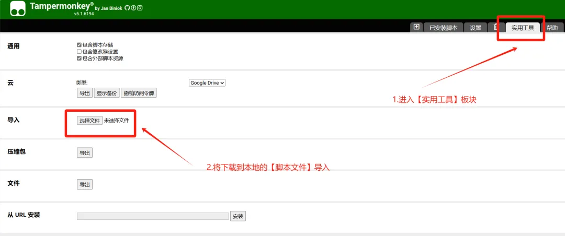The width and height of the screenshot is (565, 236).
Task: Click the 安装 button
Action: click(x=238, y=216)
